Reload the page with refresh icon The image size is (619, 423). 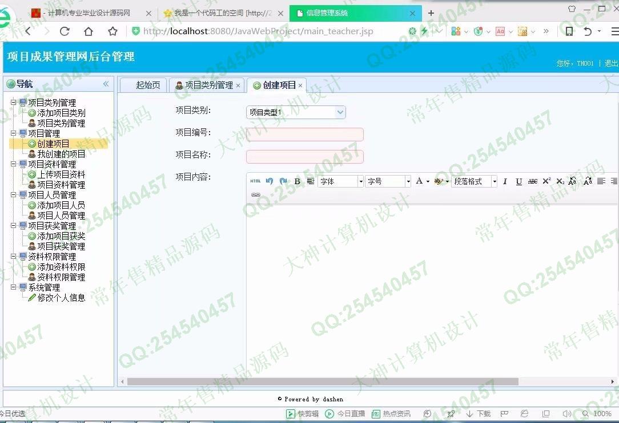coord(65,31)
